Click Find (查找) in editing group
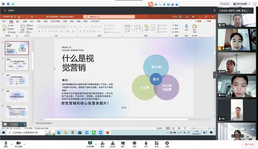258x149 pixels. pos(175,25)
